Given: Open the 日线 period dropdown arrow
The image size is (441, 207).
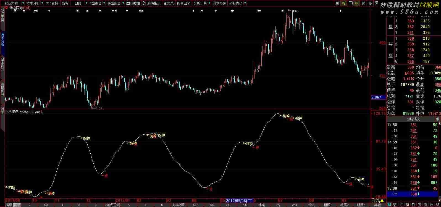Looking at the screenshot, I should pos(86,3).
